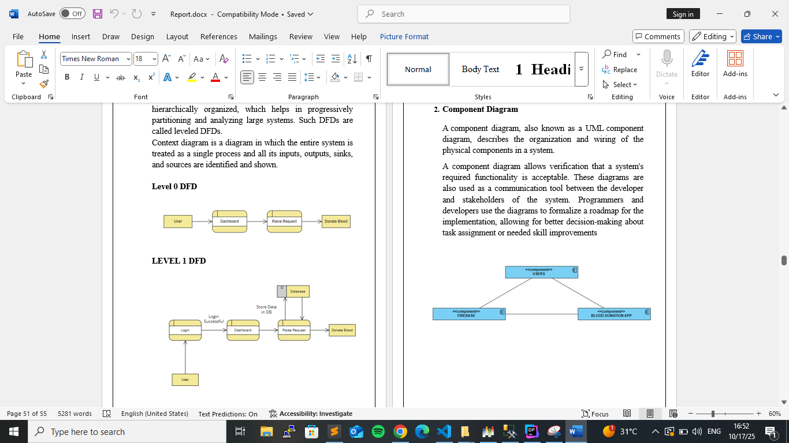Toggle the AutoSave switch
Image resolution: width=789 pixels, height=443 pixels.
(72, 14)
